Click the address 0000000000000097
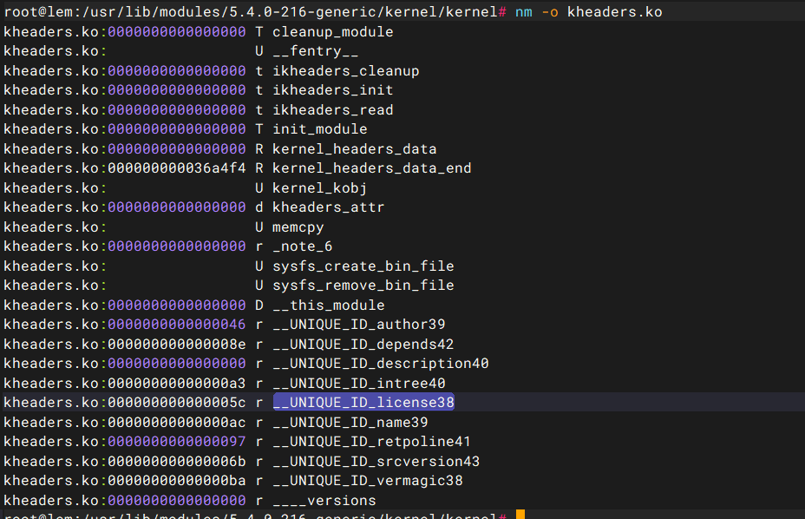Viewport: 805px width, 519px height. click(177, 442)
